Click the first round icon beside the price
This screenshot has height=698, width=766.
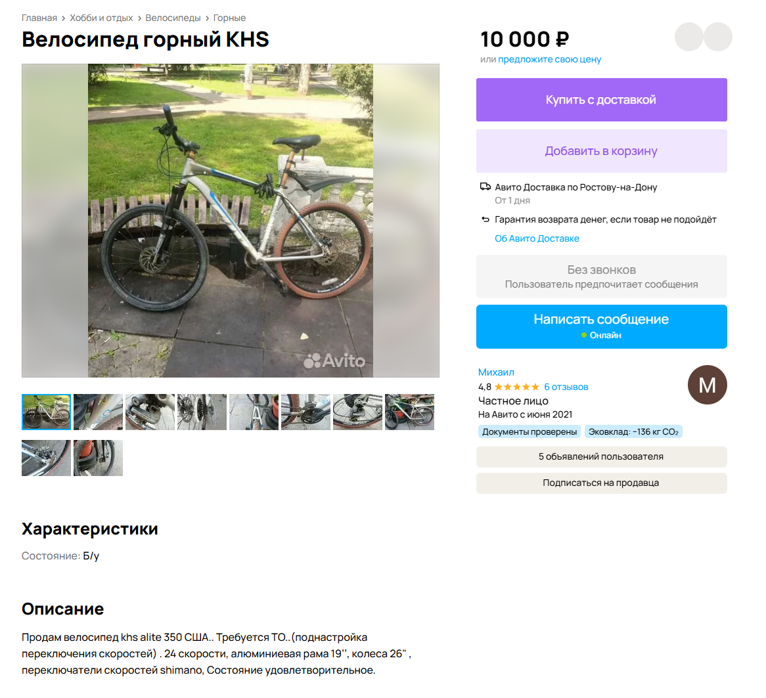[x=689, y=37]
